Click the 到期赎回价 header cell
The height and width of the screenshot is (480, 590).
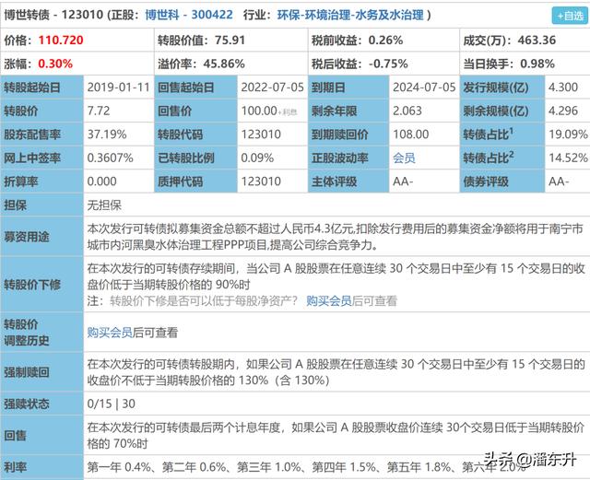pos(348,135)
